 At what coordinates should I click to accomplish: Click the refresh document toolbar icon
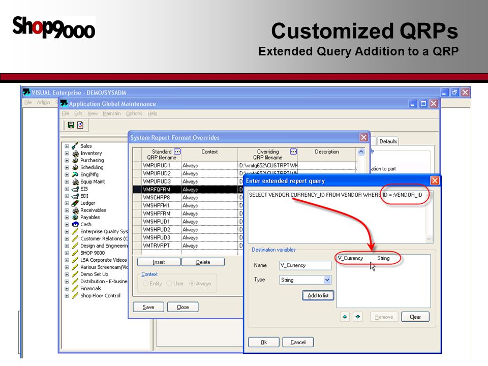coord(80,125)
